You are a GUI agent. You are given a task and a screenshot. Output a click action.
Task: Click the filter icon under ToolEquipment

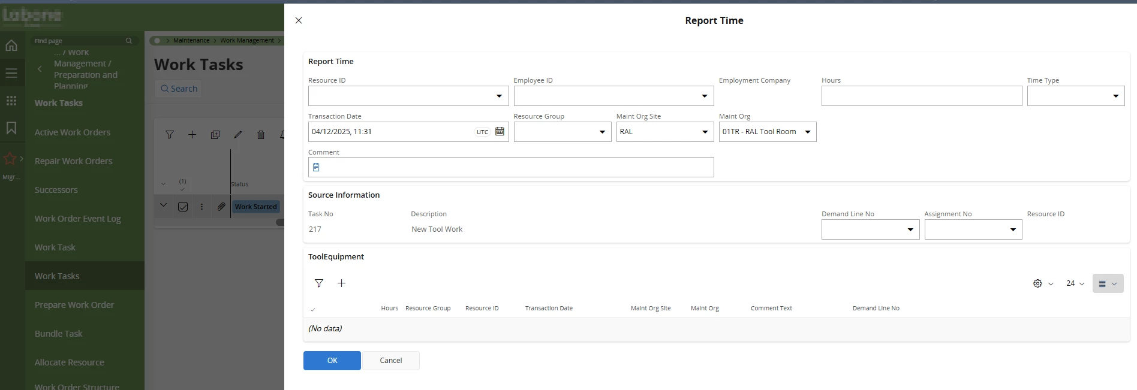[x=319, y=283]
